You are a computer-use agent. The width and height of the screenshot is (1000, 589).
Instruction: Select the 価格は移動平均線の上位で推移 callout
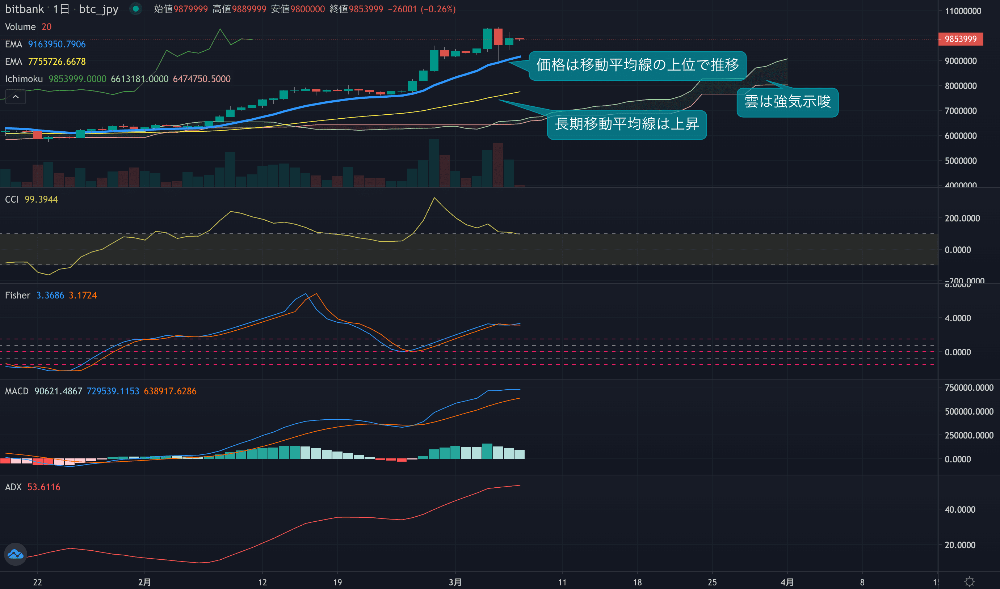coord(637,65)
